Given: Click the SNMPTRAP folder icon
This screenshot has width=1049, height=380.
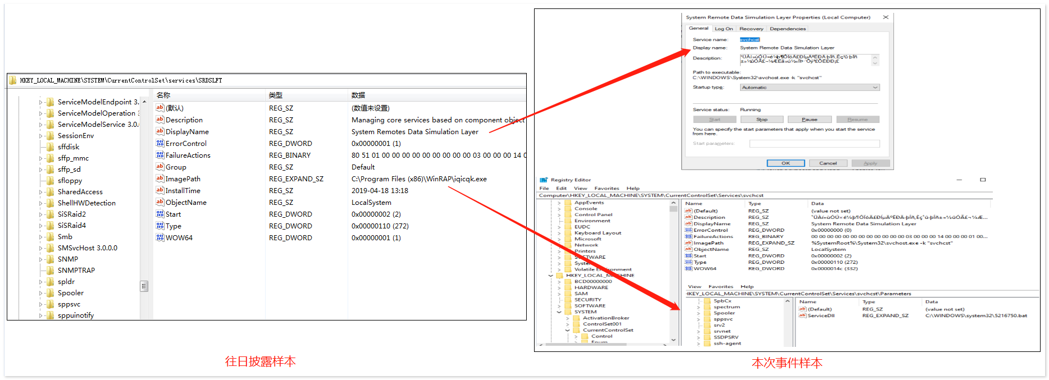Looking at the screenshot, I should [x=51, y=271].
